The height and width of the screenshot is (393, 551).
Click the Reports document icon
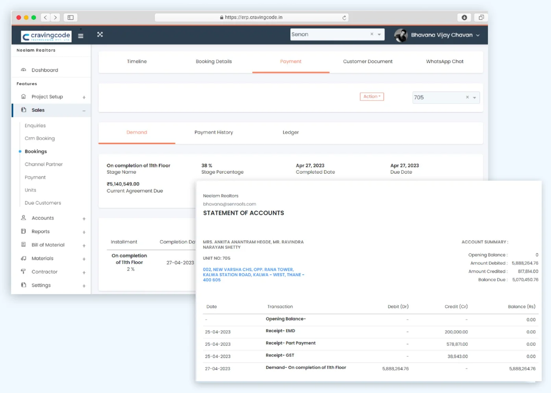point(24,231)
